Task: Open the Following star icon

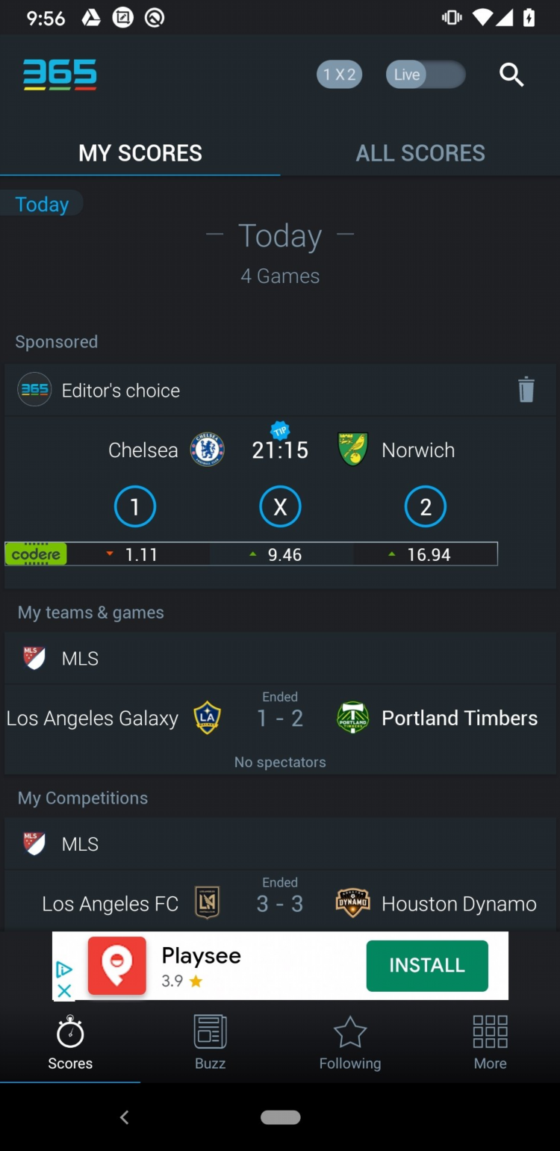Action: [350, 1032]
